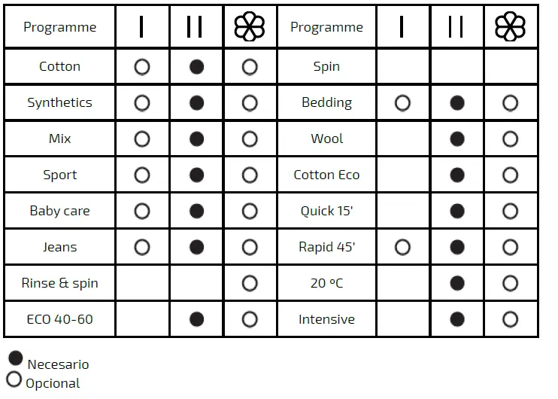Click the left Programme header cell
Image resolution: width=558 pixels, height=399 pixels.
[x=60, y=27]
